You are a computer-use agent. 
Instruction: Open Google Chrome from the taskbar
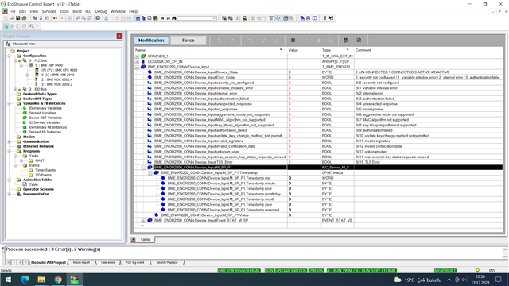58,280
